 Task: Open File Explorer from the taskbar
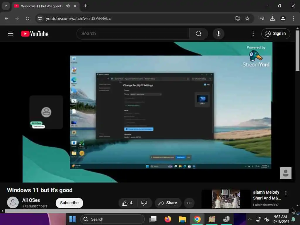pyautogui.click(x=182, y=219)
